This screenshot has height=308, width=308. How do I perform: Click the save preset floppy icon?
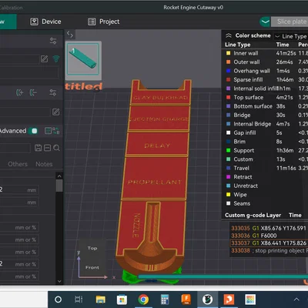38,148
